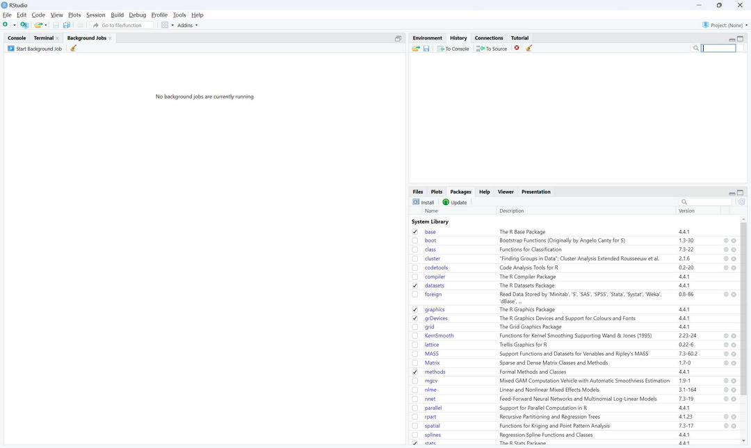Unload the graphics package by unchecking it

click(414, 309)
